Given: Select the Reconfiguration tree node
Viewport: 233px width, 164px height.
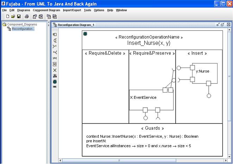Looking at the screenshot, I should pyautogui.click(x=23, y=29).
